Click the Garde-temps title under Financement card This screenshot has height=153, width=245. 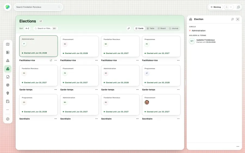(x=67, y=90)
